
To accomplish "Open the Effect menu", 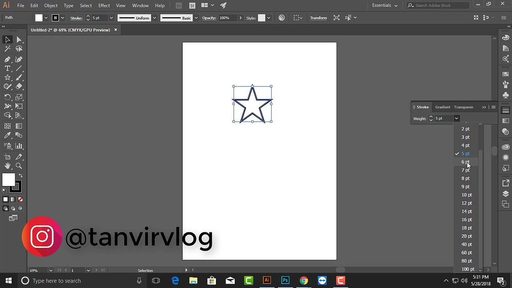I will click(x=104, y=6).
